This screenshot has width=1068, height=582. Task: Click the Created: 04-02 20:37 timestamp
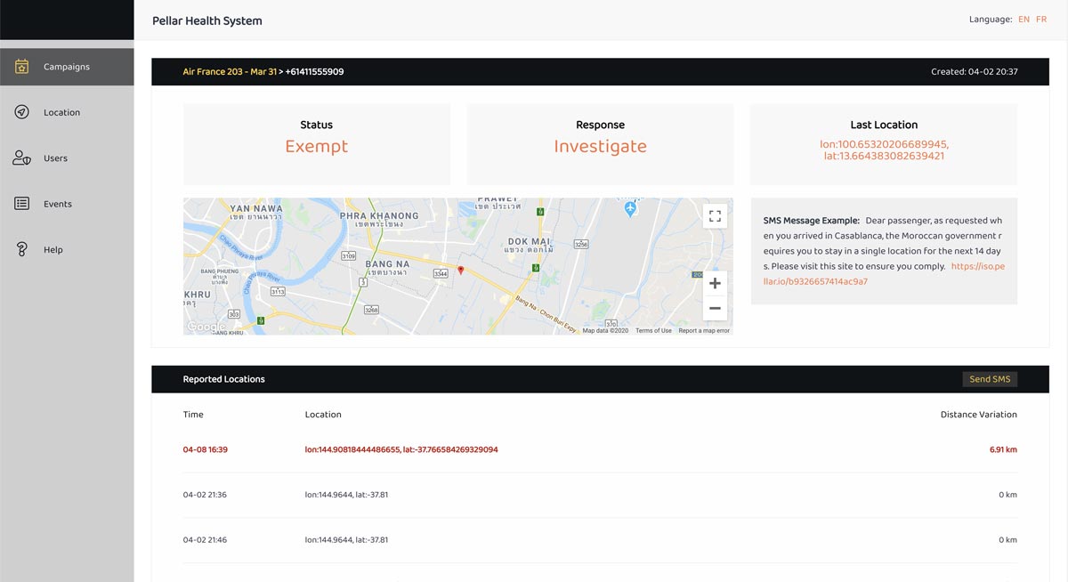pos(975,72)
